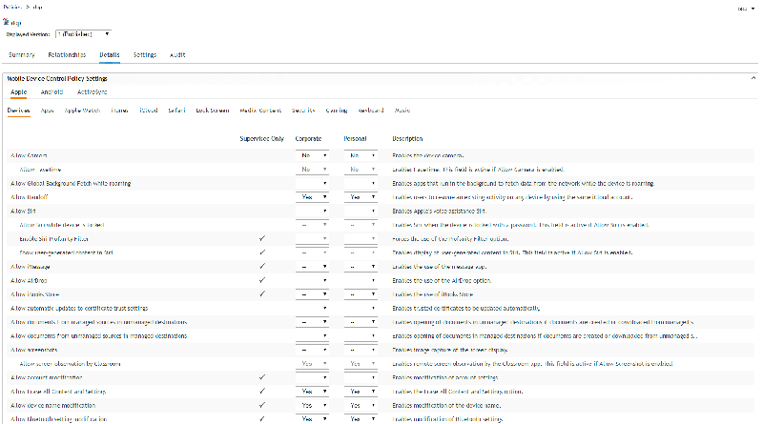Click the Description column header
The image size is (763, 424).
407,138
